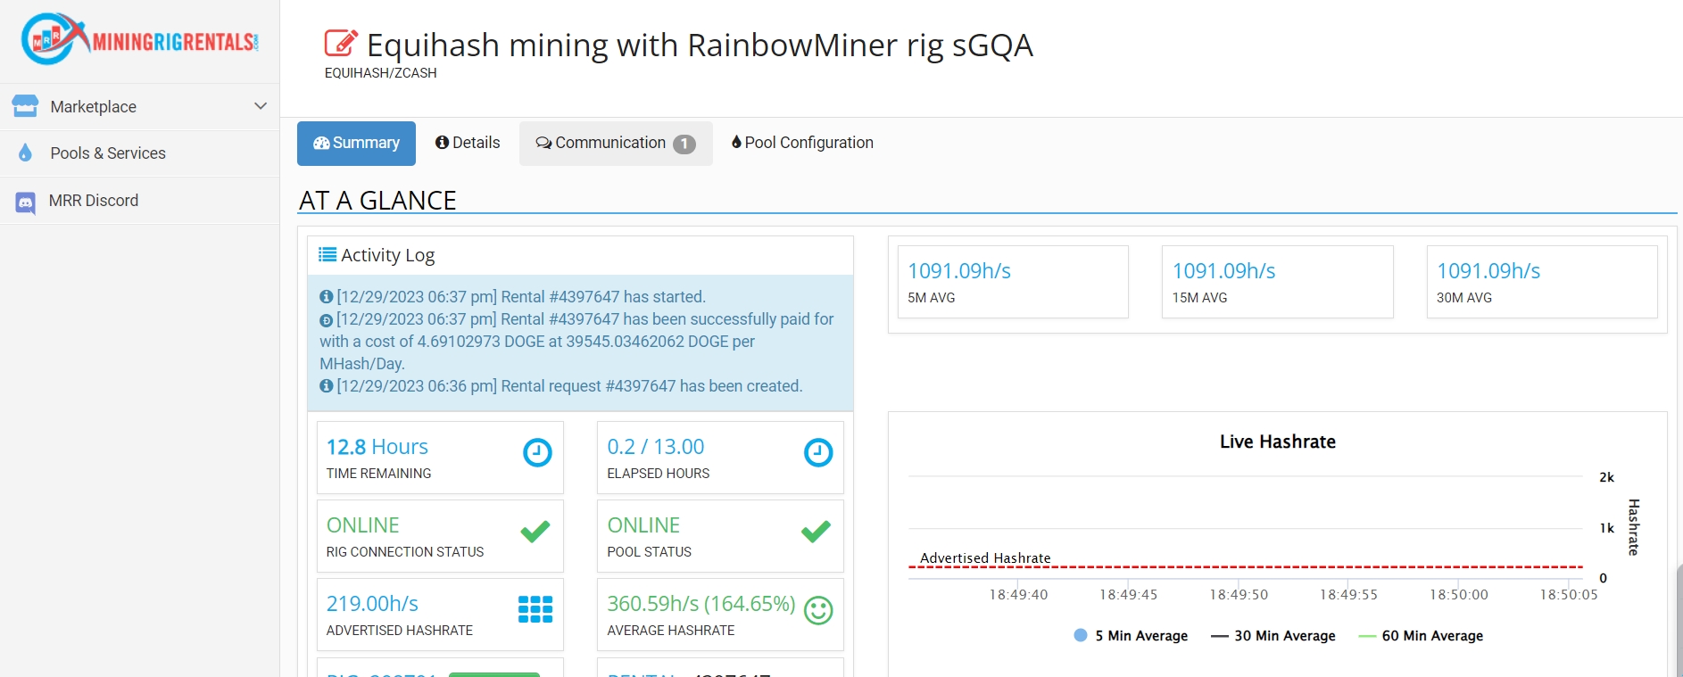Click the 219.00h/s advertised hashrate value
This screenshot has height=677, width=1683.
click(372, 604)
